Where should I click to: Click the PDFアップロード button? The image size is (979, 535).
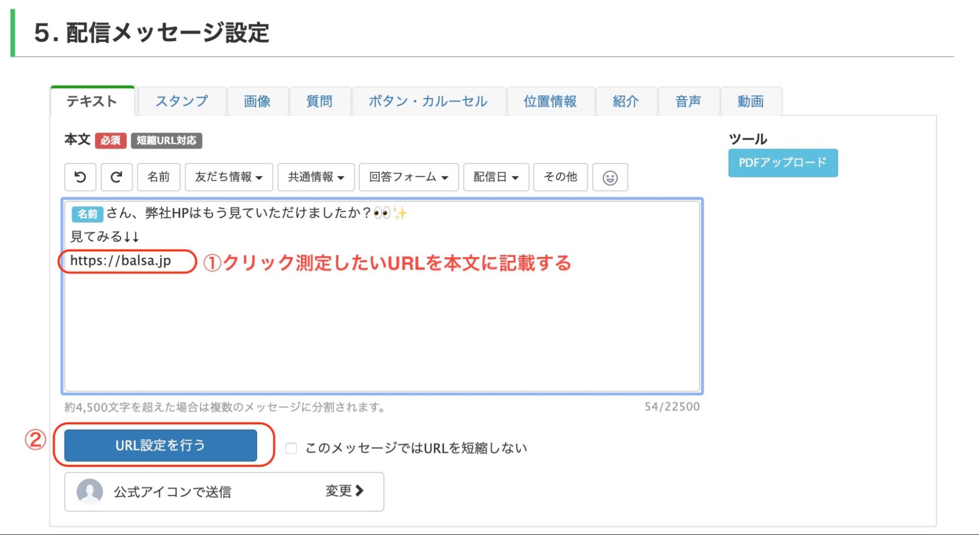pyautogui.click(x=782, y=162)
